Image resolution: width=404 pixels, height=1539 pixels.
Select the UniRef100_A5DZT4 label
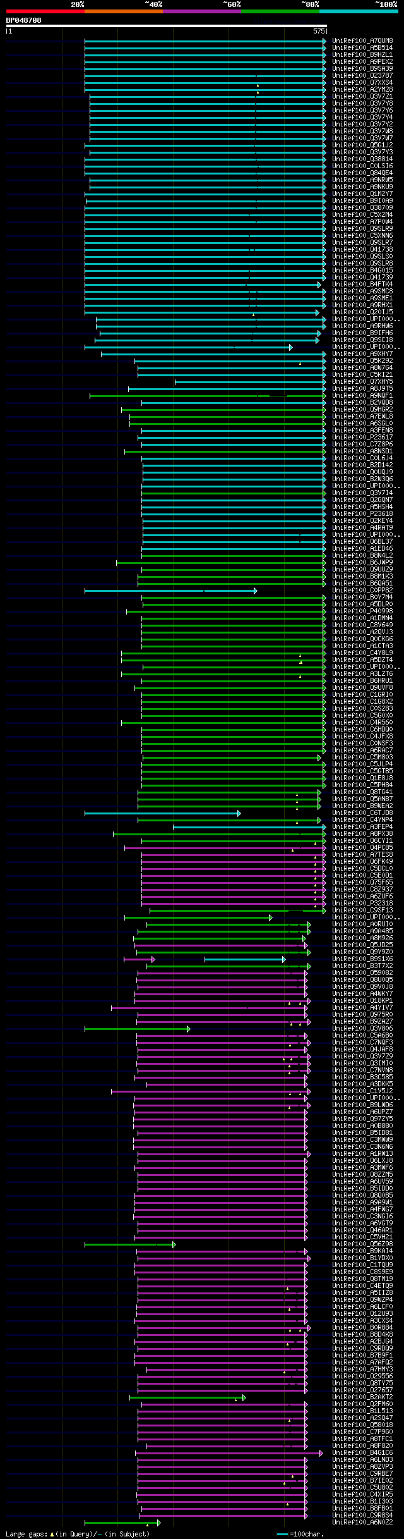point(362,660)
